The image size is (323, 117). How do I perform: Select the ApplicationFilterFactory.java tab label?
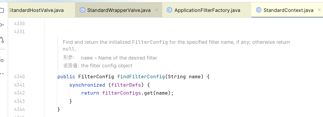207,10
